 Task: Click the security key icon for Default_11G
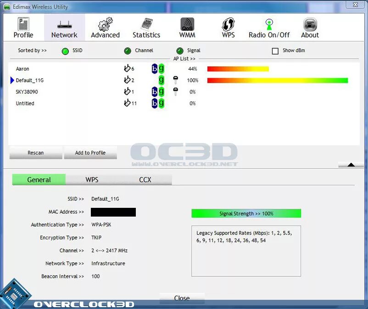[x=175, y=80]
